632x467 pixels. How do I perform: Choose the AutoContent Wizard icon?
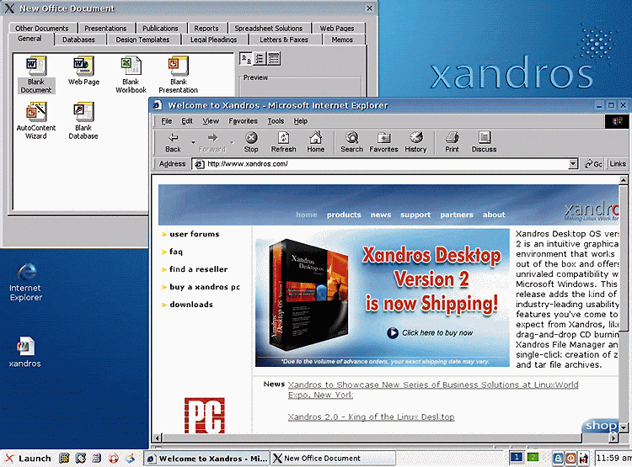coord(36,120)
